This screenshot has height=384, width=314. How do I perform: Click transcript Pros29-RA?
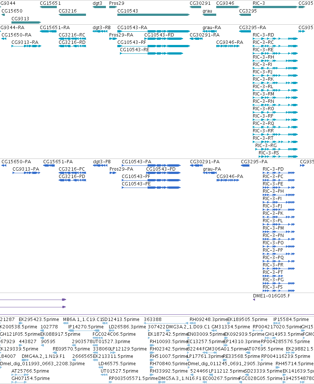click(x=121, y=35)
